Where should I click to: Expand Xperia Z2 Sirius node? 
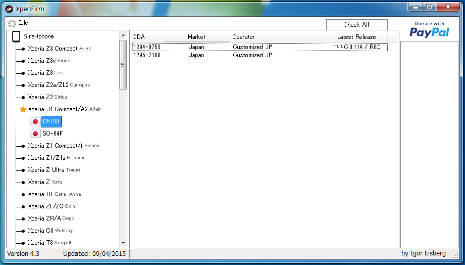23,98
